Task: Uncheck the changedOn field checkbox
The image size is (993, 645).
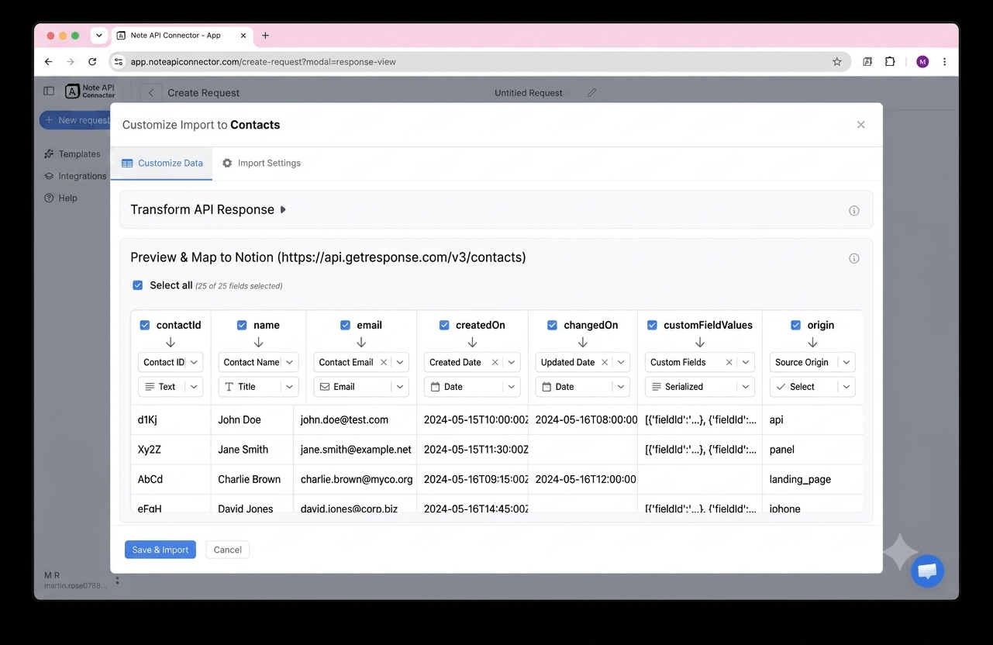Action: tap(552, 325)
